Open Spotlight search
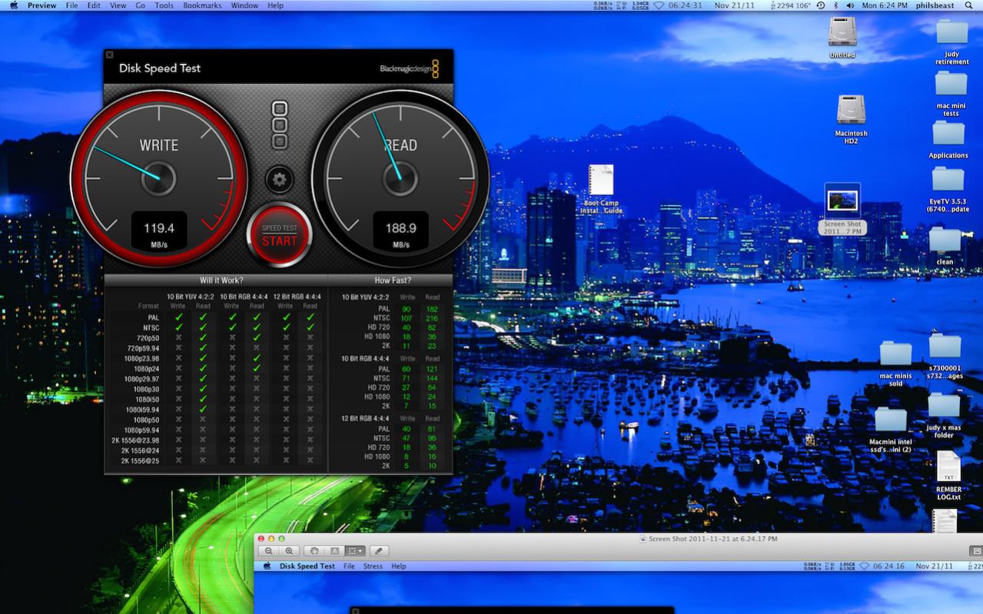 click(x=968, y=5)
